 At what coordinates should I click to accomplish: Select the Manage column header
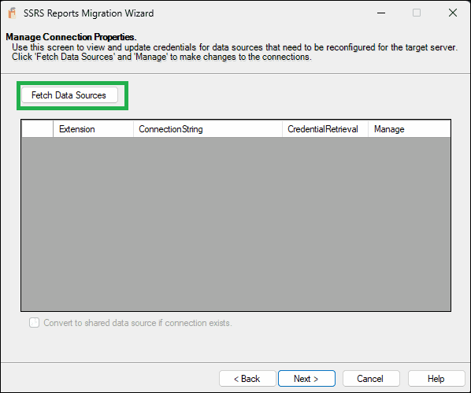[409, 129]
